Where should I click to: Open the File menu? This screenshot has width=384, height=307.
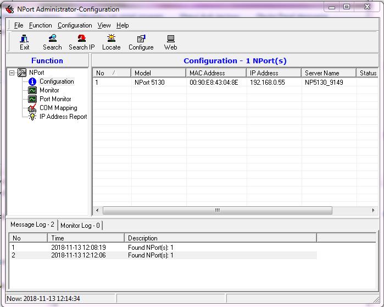point(19,25)
